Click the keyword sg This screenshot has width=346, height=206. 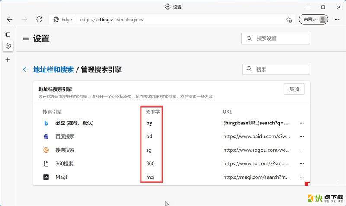[149, 150]
